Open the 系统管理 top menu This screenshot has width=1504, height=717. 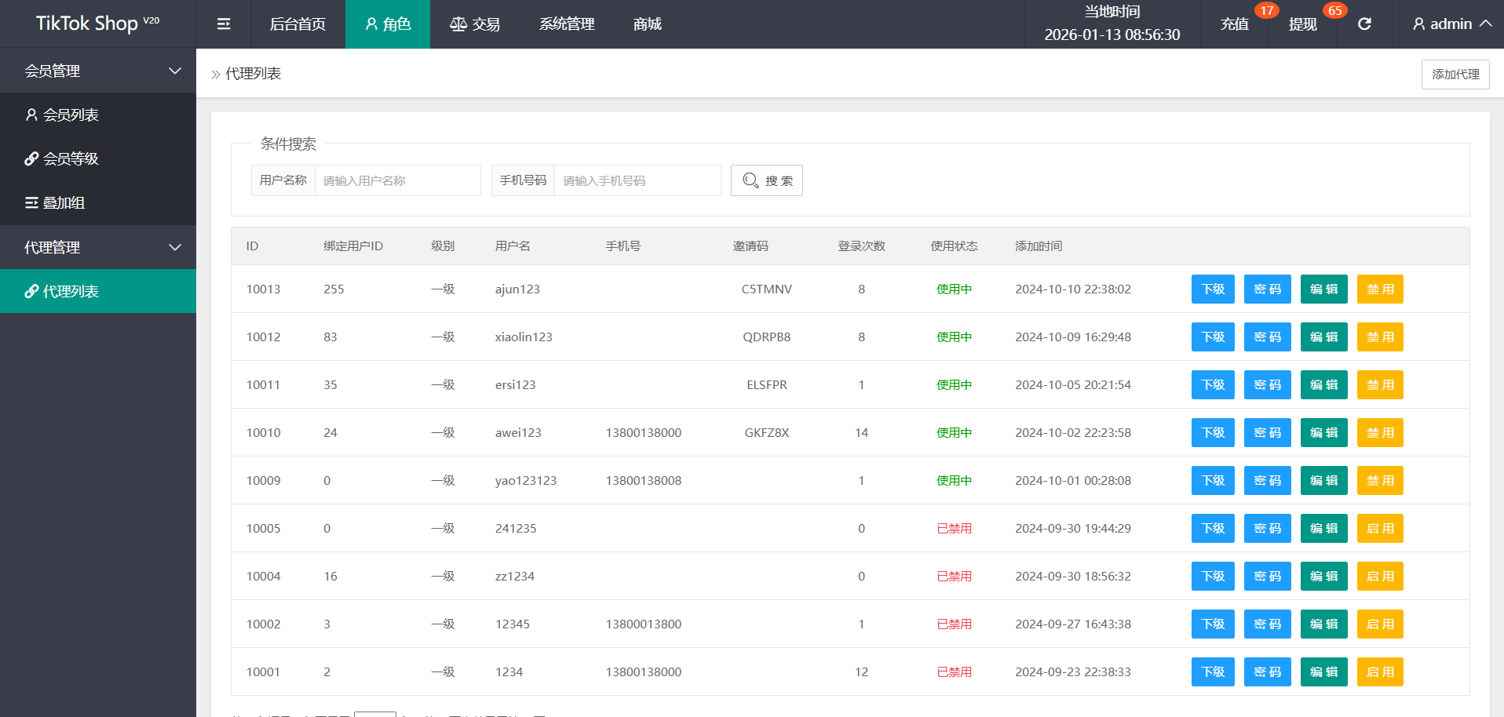pyautogui.click(x=567, y=24)
